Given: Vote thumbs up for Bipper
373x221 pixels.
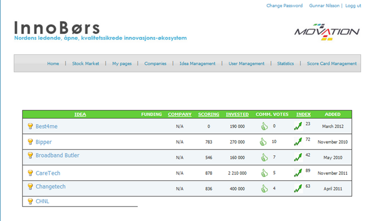Looking at the screenshot, I should click(x=263, y=142).
